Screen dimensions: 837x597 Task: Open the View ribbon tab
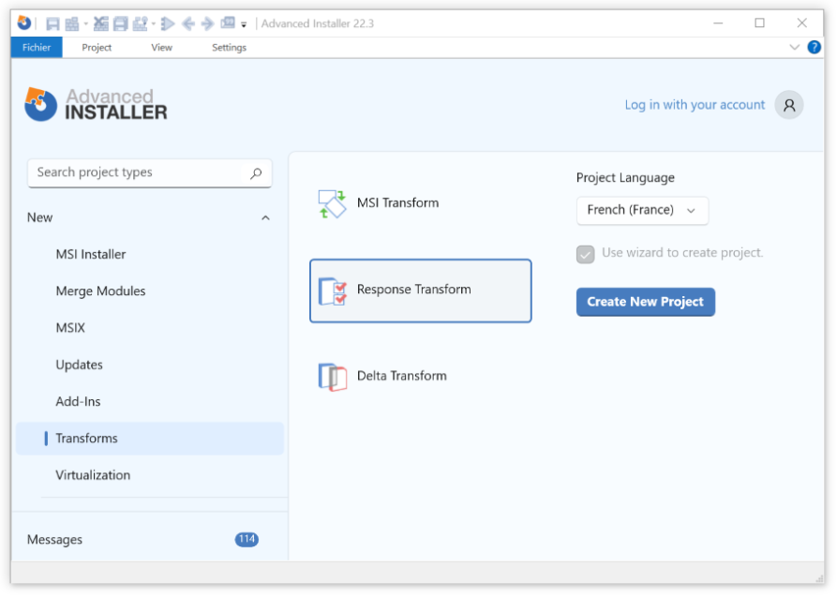[x=161, y=48]
